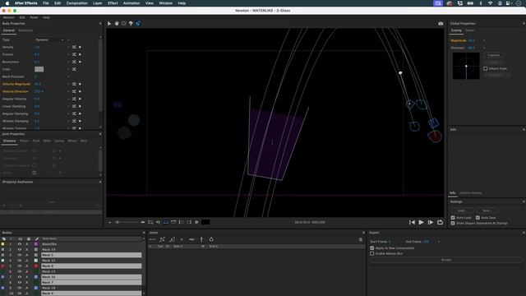
Task: Switch to Advanced body properties tab
Action: 25,30
